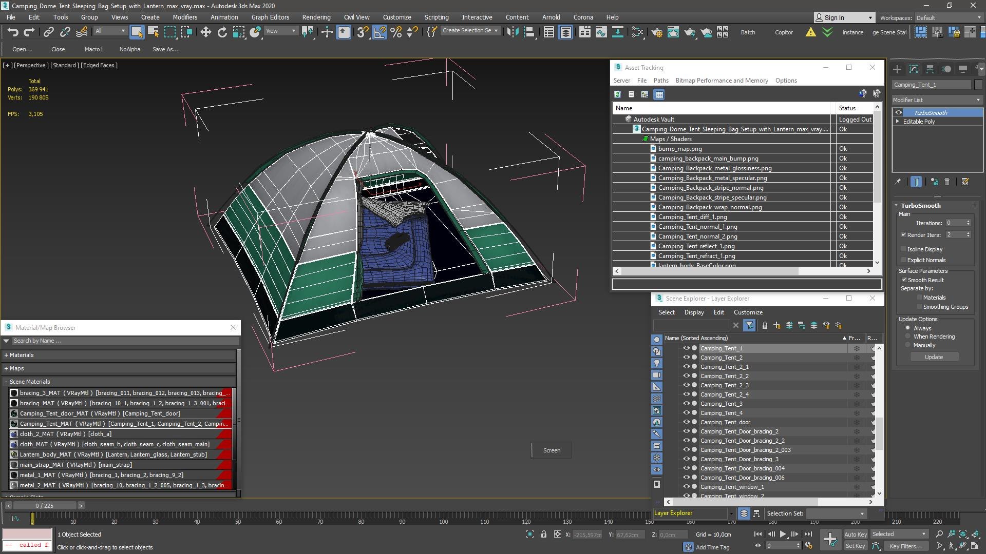Toggle selection lock in status bar
This screenshot has width=986, height=554.
544,535
